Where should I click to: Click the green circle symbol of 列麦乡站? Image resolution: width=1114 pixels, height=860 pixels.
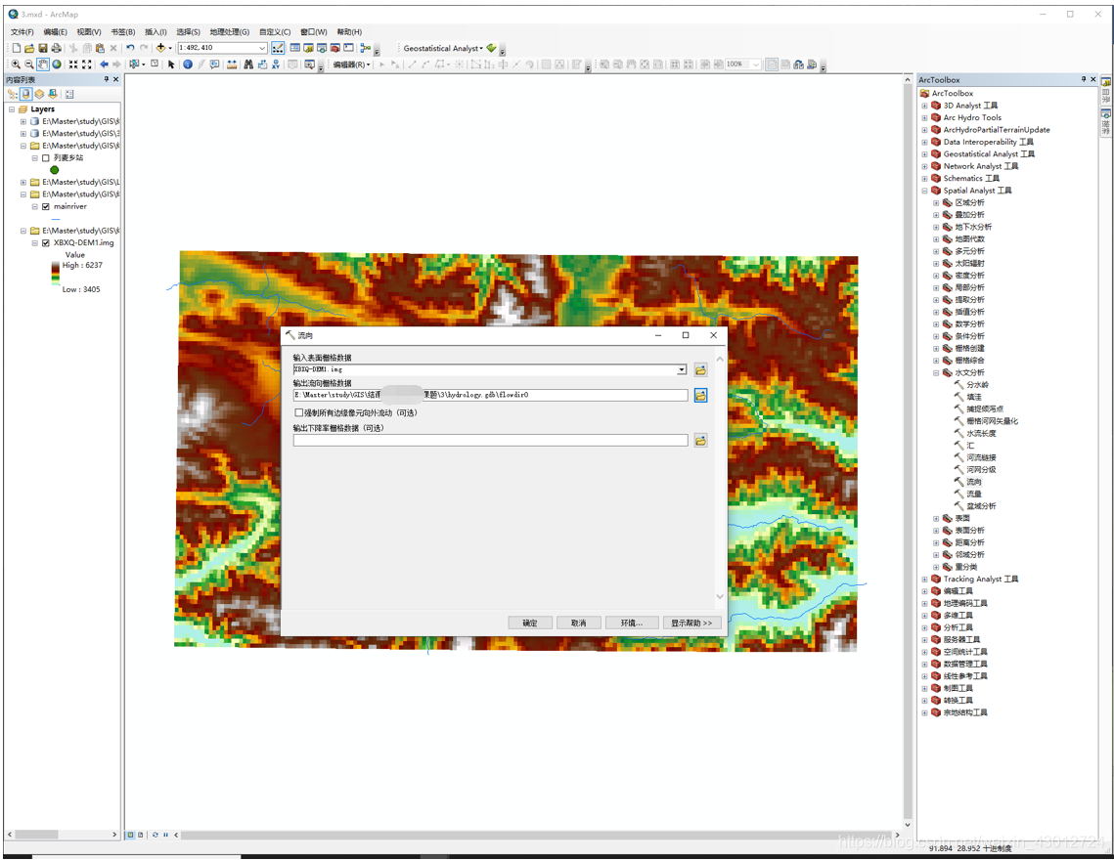pos(55,170)
